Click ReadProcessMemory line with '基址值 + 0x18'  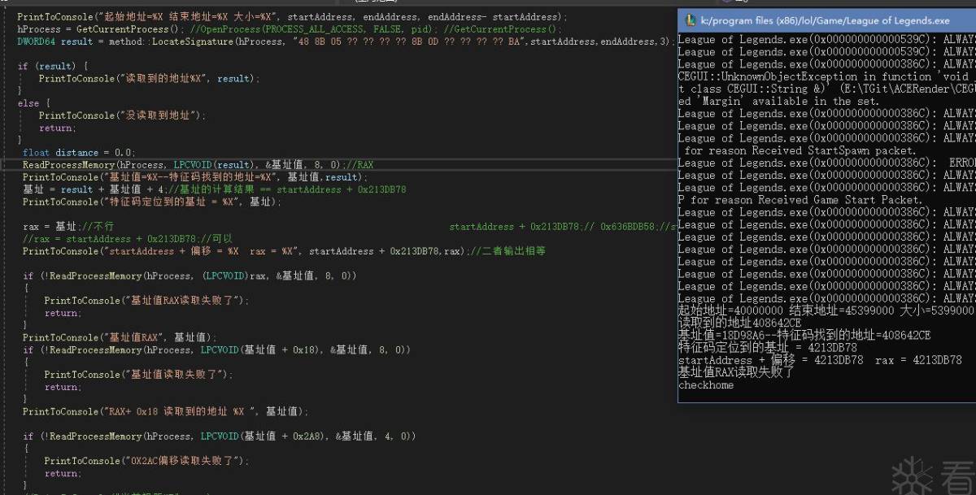(216, 350)
